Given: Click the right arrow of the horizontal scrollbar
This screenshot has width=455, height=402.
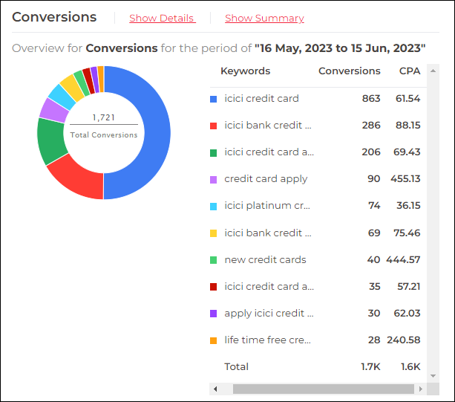Looking at the screenshot, I should coord(421,389).
